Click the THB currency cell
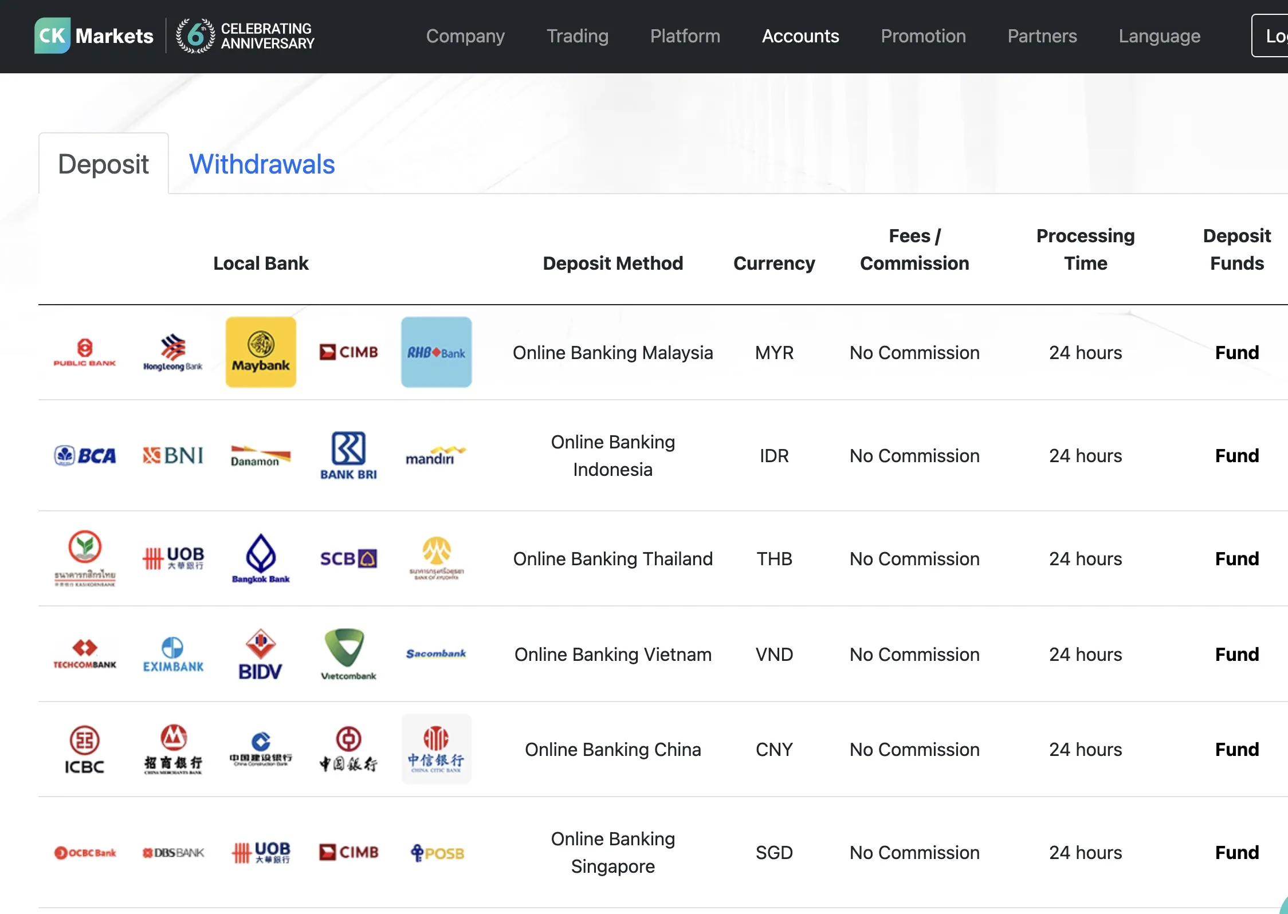The height and width of the screenshot is (914, 1288). (774, 558)
